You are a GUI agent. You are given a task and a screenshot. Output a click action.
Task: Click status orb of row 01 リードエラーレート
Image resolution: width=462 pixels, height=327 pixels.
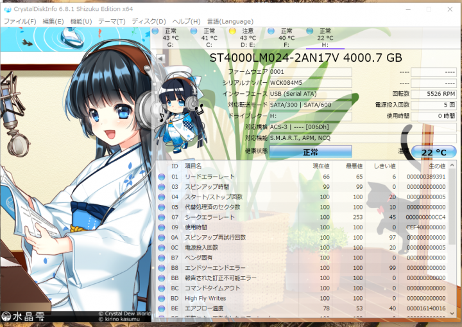tap(162, 177)
